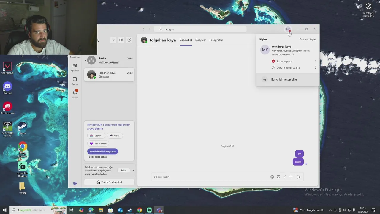The image size is (380, 214).
Task: Insert an image via the picture icon
Action: 278,177
